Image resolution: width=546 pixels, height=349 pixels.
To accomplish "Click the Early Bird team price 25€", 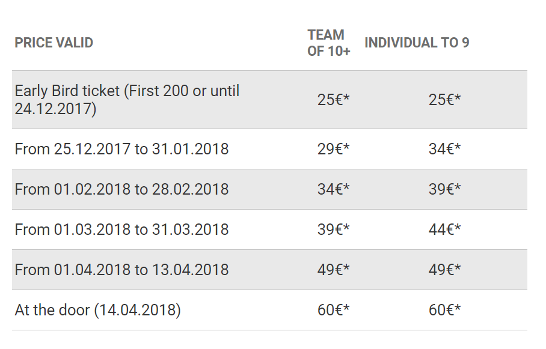I will pyautogui.click(x=333, y=100).
